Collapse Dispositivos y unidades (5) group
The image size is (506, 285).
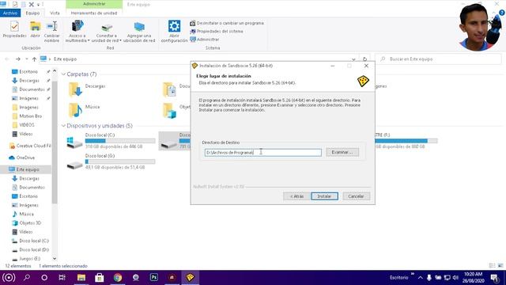click(63, 126)
